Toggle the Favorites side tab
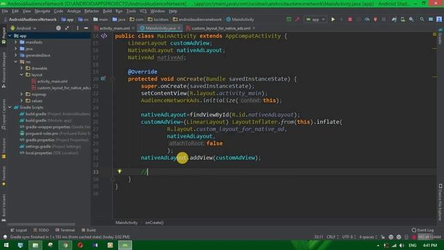This screenshot has height=250, width=444. 3,176
